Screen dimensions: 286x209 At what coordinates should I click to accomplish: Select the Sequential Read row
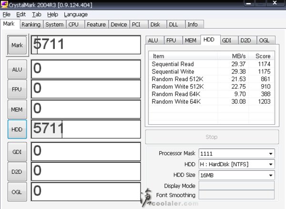click(x=211, y=64)
